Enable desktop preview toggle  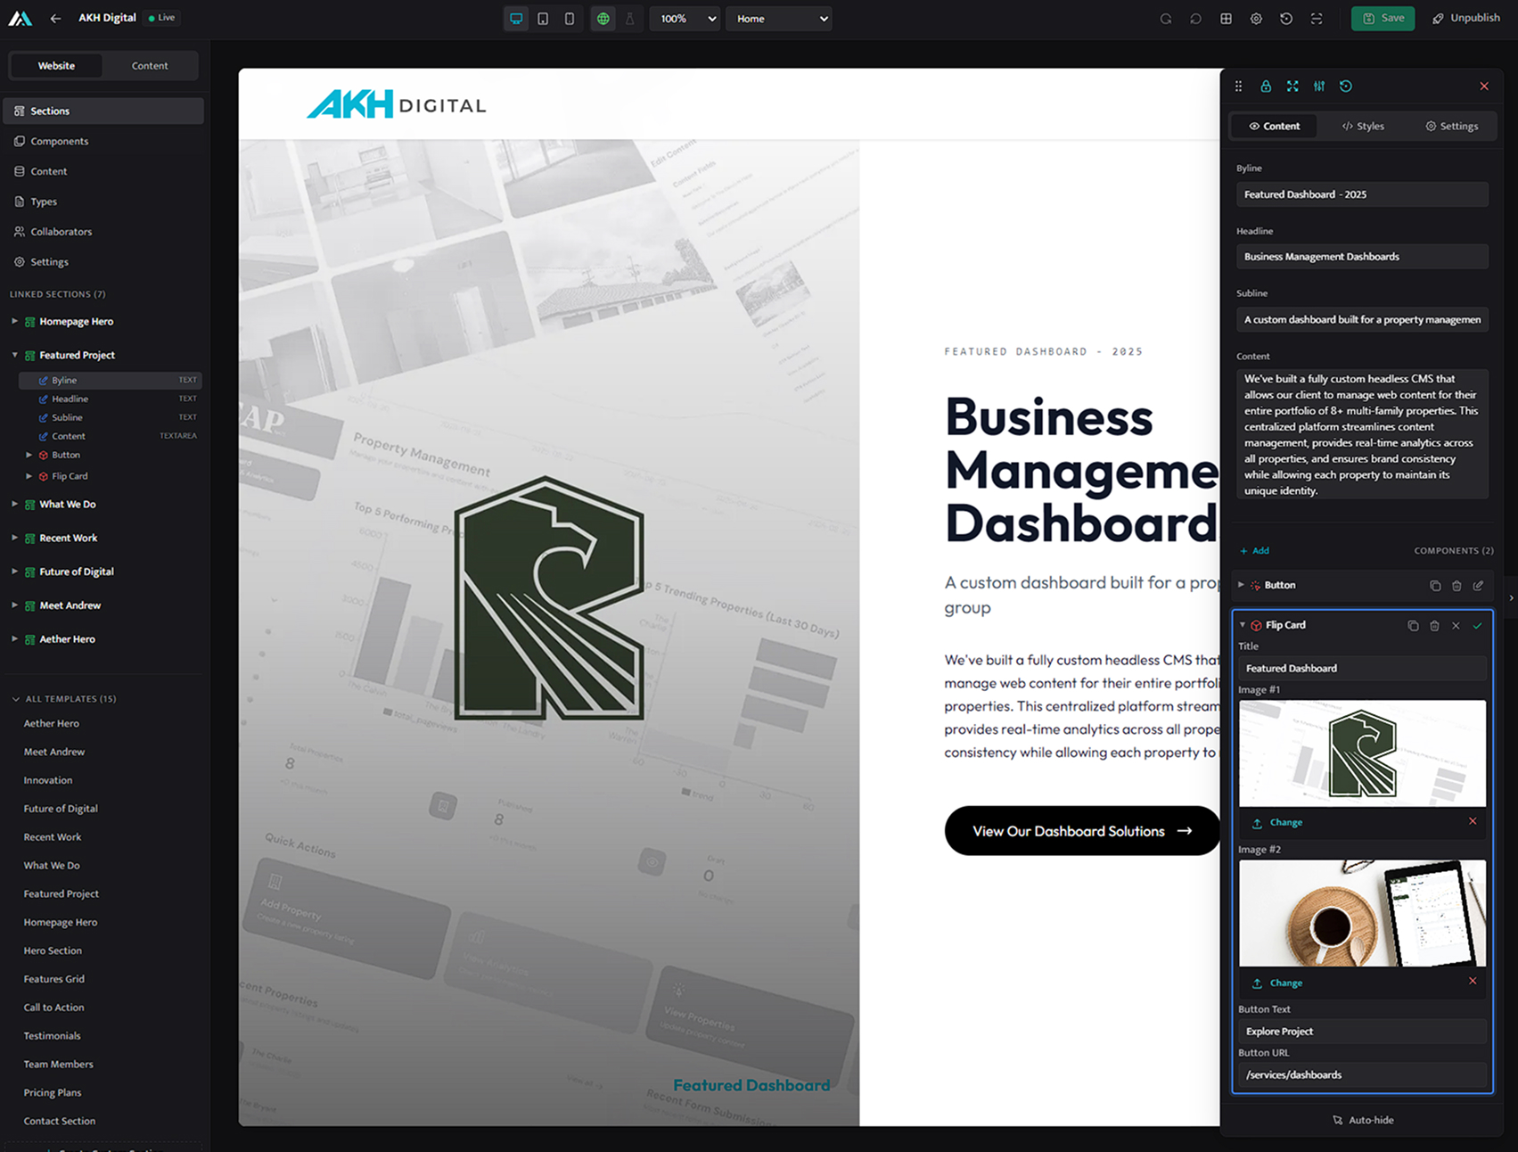coord(516,18)
